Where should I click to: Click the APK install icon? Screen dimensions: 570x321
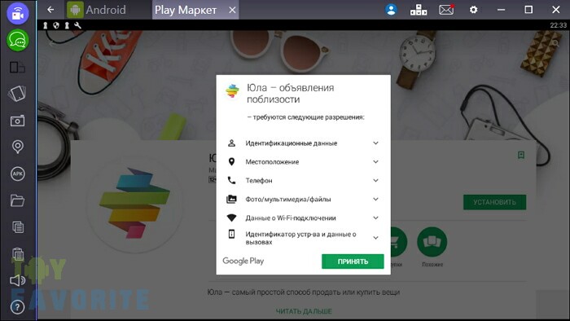17,174
